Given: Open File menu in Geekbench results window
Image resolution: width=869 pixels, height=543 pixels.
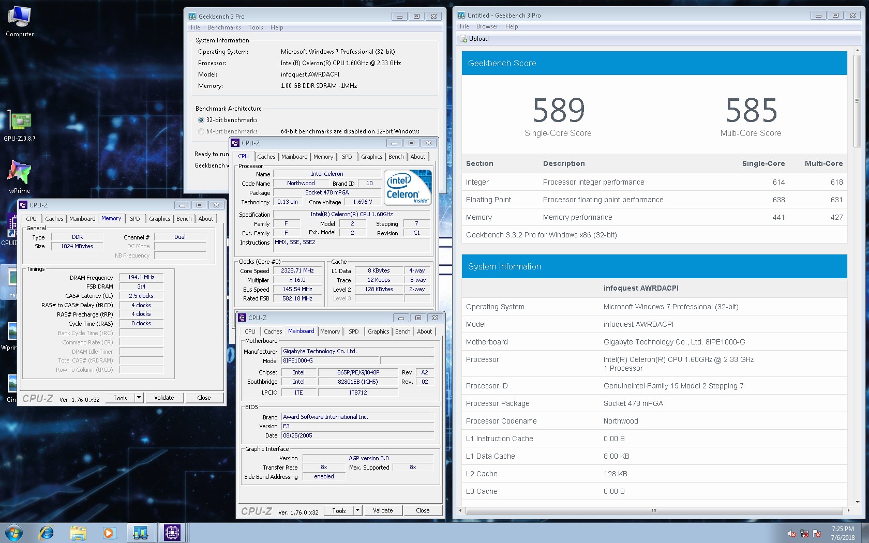Looking at the screenshot, I should click(x=465, y=26).
